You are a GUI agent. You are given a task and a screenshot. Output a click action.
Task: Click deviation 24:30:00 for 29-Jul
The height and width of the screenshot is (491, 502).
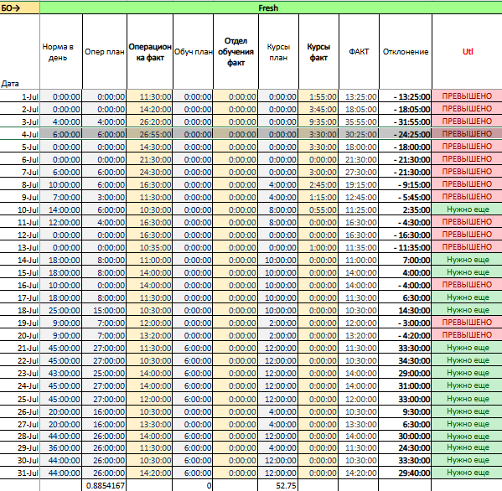click(406, 447)
